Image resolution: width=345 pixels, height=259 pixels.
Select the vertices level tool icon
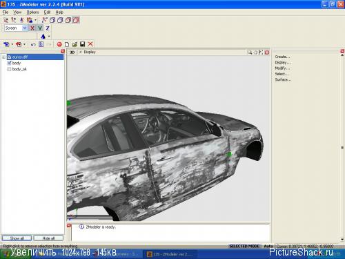[6, 20]
